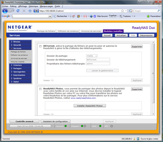
Task: Expand the Sécurité sidebar section
Action: click(x=20, y=45)
